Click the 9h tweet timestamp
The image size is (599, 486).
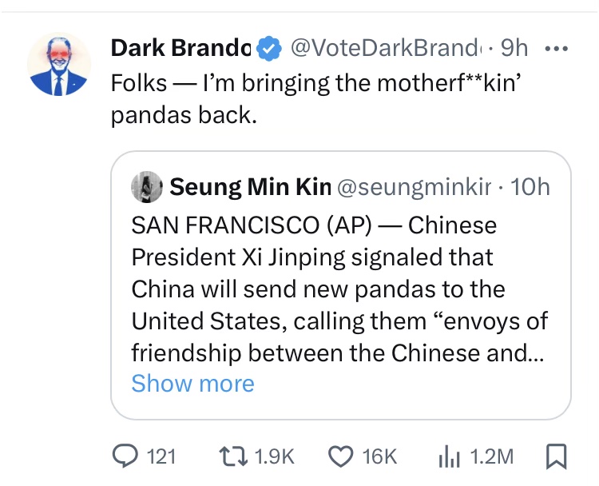click(x=514, y=48)
